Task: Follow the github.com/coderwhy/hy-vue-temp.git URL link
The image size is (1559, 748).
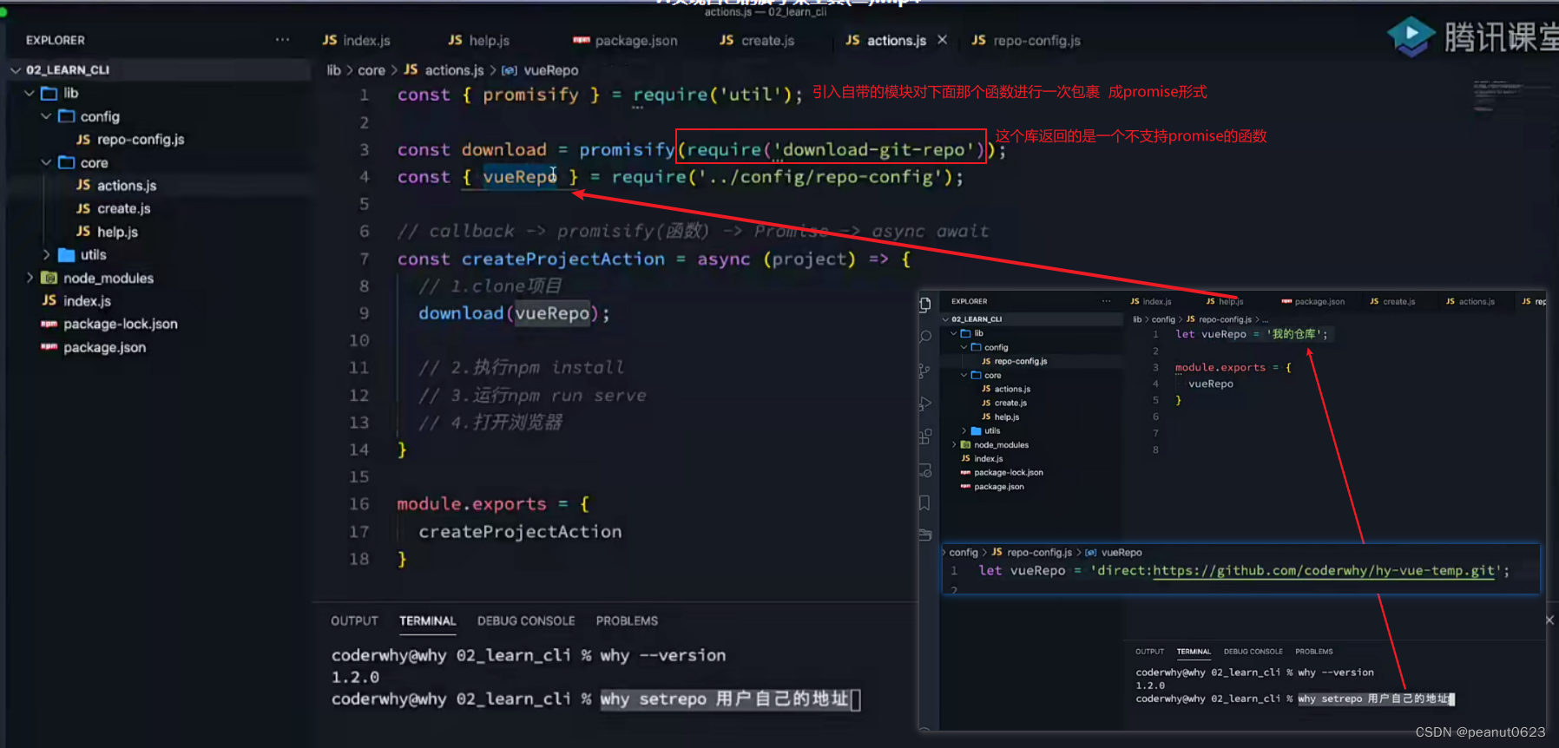Action: [x=1324, y=570]
